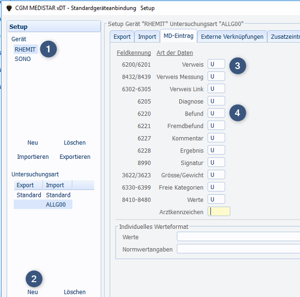Click Neu button under Gerät list
This screenshot has width=300, height=297.
(33, 143)
